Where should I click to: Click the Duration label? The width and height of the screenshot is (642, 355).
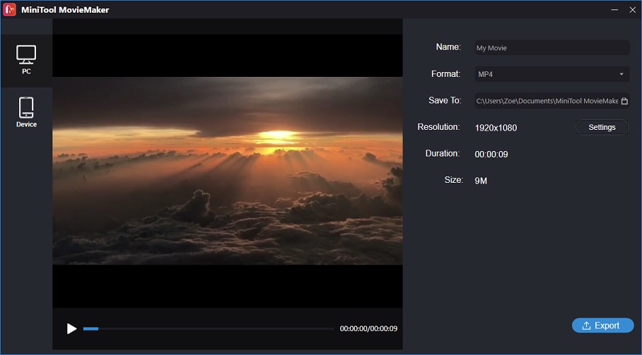[443, 154]
